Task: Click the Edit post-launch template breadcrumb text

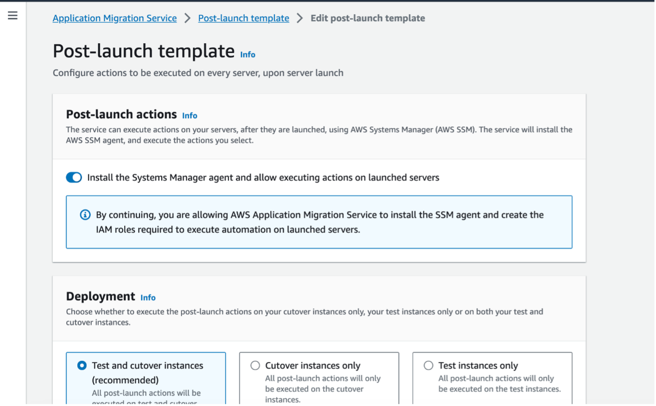Action: pyautogui.click(x=368, y=18)
